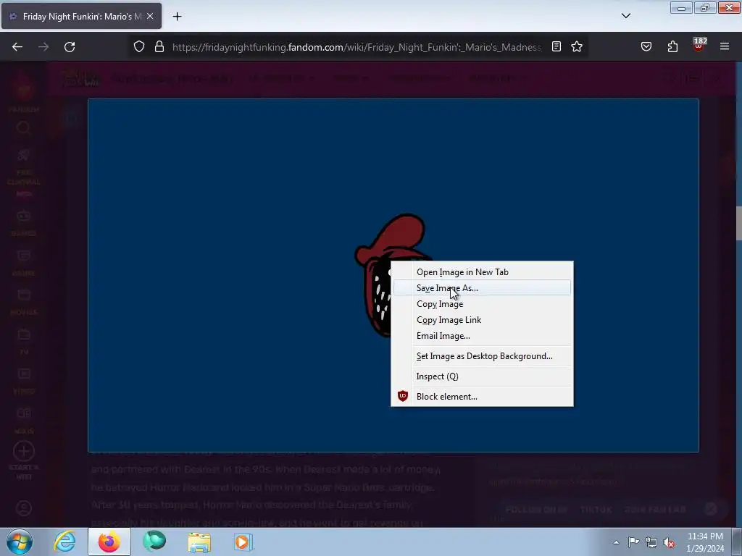Click the muted volume tray icon
This screenshot has height=556, width=742.
[x=669, y=542]
